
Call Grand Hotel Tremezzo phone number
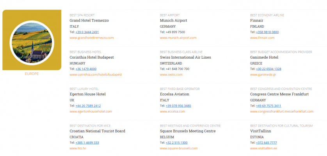click(87, 32)
